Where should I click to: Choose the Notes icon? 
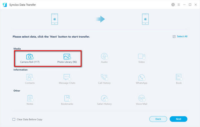pyautogui.click(x=30, y=98)
